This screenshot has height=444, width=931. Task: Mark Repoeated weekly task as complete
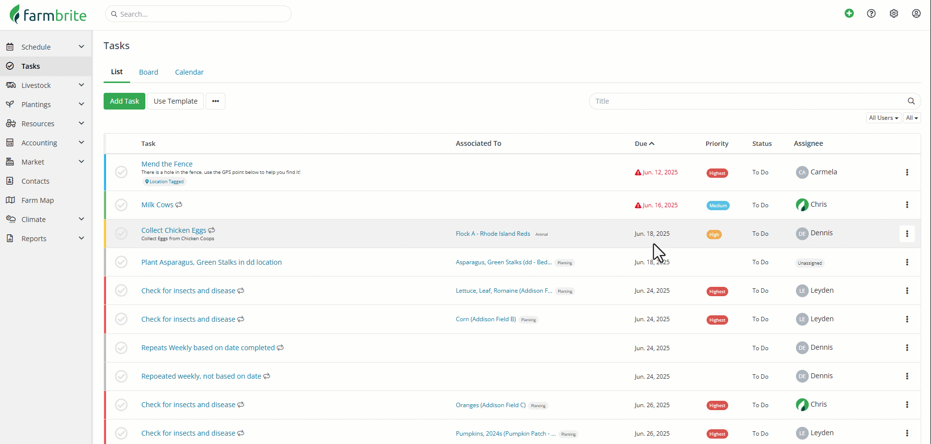click(x=121, y=376)
